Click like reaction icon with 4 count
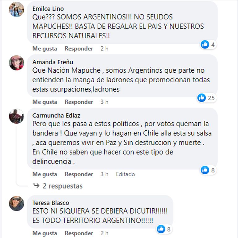The height and width of the screenshot is (238, 238). (205, 45)
